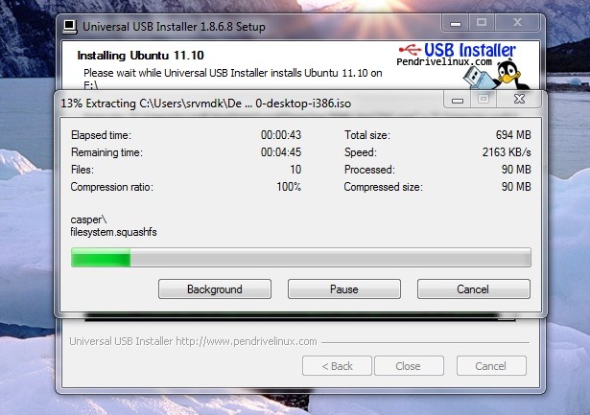This screenshot has width=590, height=415.
Task: Click the pendrivelinux.com footer text
Action: [x=193, y=341]
